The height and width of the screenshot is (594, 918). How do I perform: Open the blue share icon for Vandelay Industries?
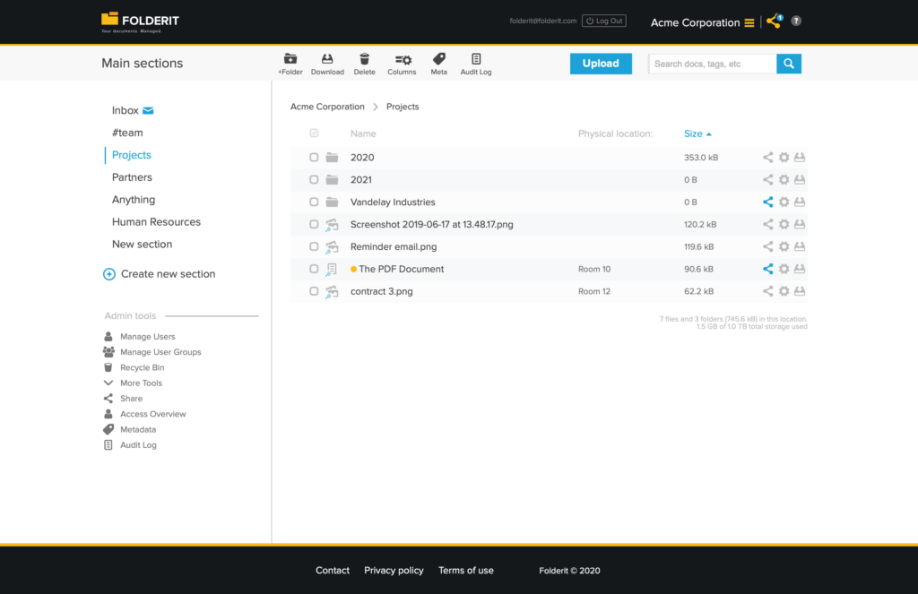coord(767,202)
